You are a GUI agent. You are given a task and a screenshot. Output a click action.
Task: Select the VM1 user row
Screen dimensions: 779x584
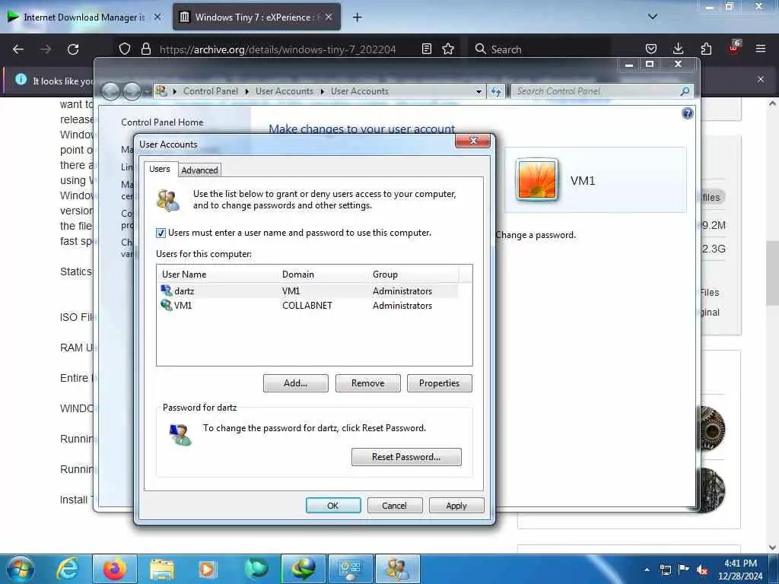pyautogui.click(x=307, y=306)
